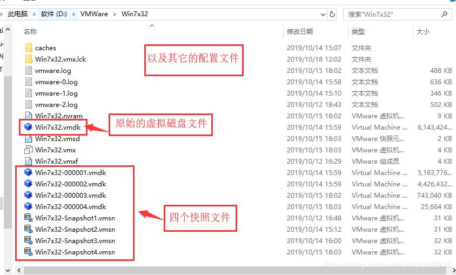Click the Win7x32-Snapshot4.vmsn snapshot icon
The width and height of the screenshot is (456, 275).
(29, 252)
